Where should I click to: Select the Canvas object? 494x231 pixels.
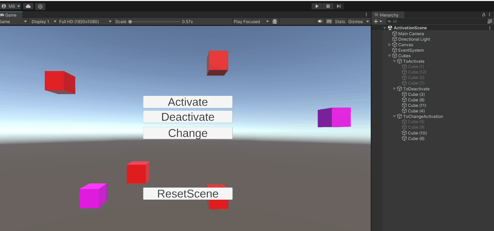[406, 45]
